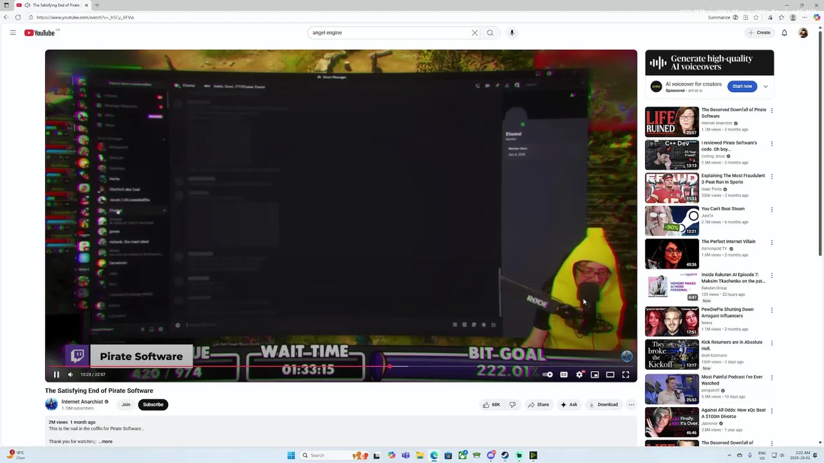This screenshot has width=824, height=463.
Task: Open the YouTube guide hamburger menu
Action: click(x=12, y=33)
